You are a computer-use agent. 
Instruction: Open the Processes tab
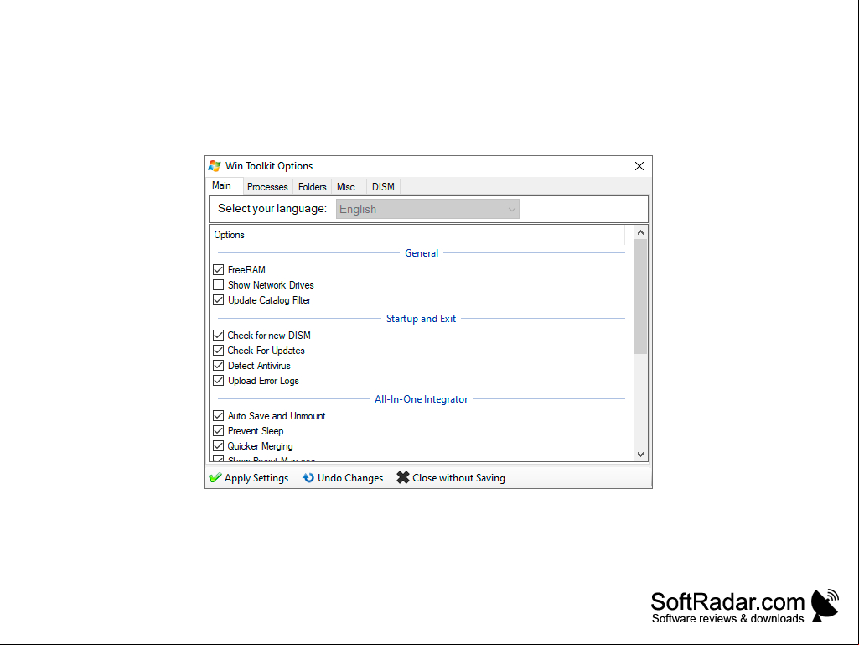tap(267, 187)
